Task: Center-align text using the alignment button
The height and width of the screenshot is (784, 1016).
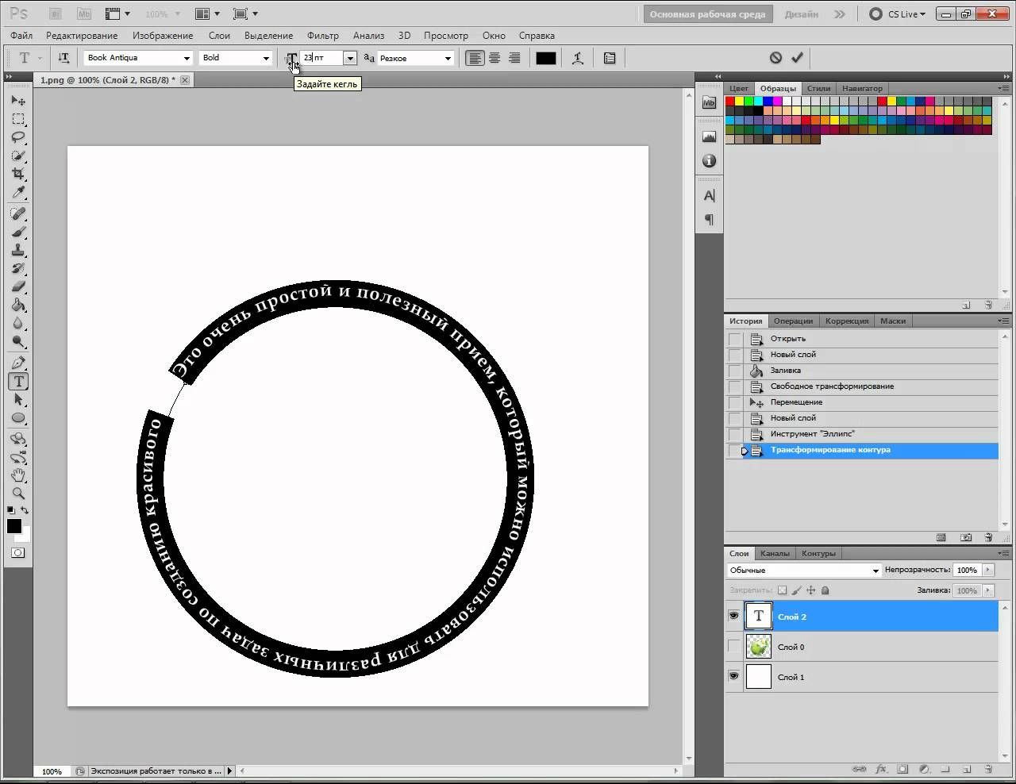Action: [495, 58]
